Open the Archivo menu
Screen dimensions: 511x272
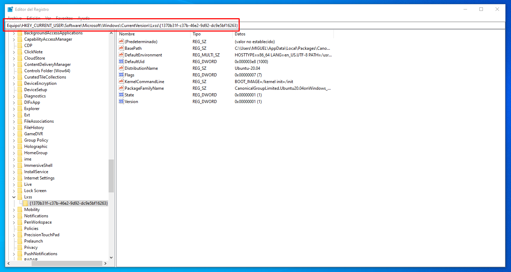[14, 18]
